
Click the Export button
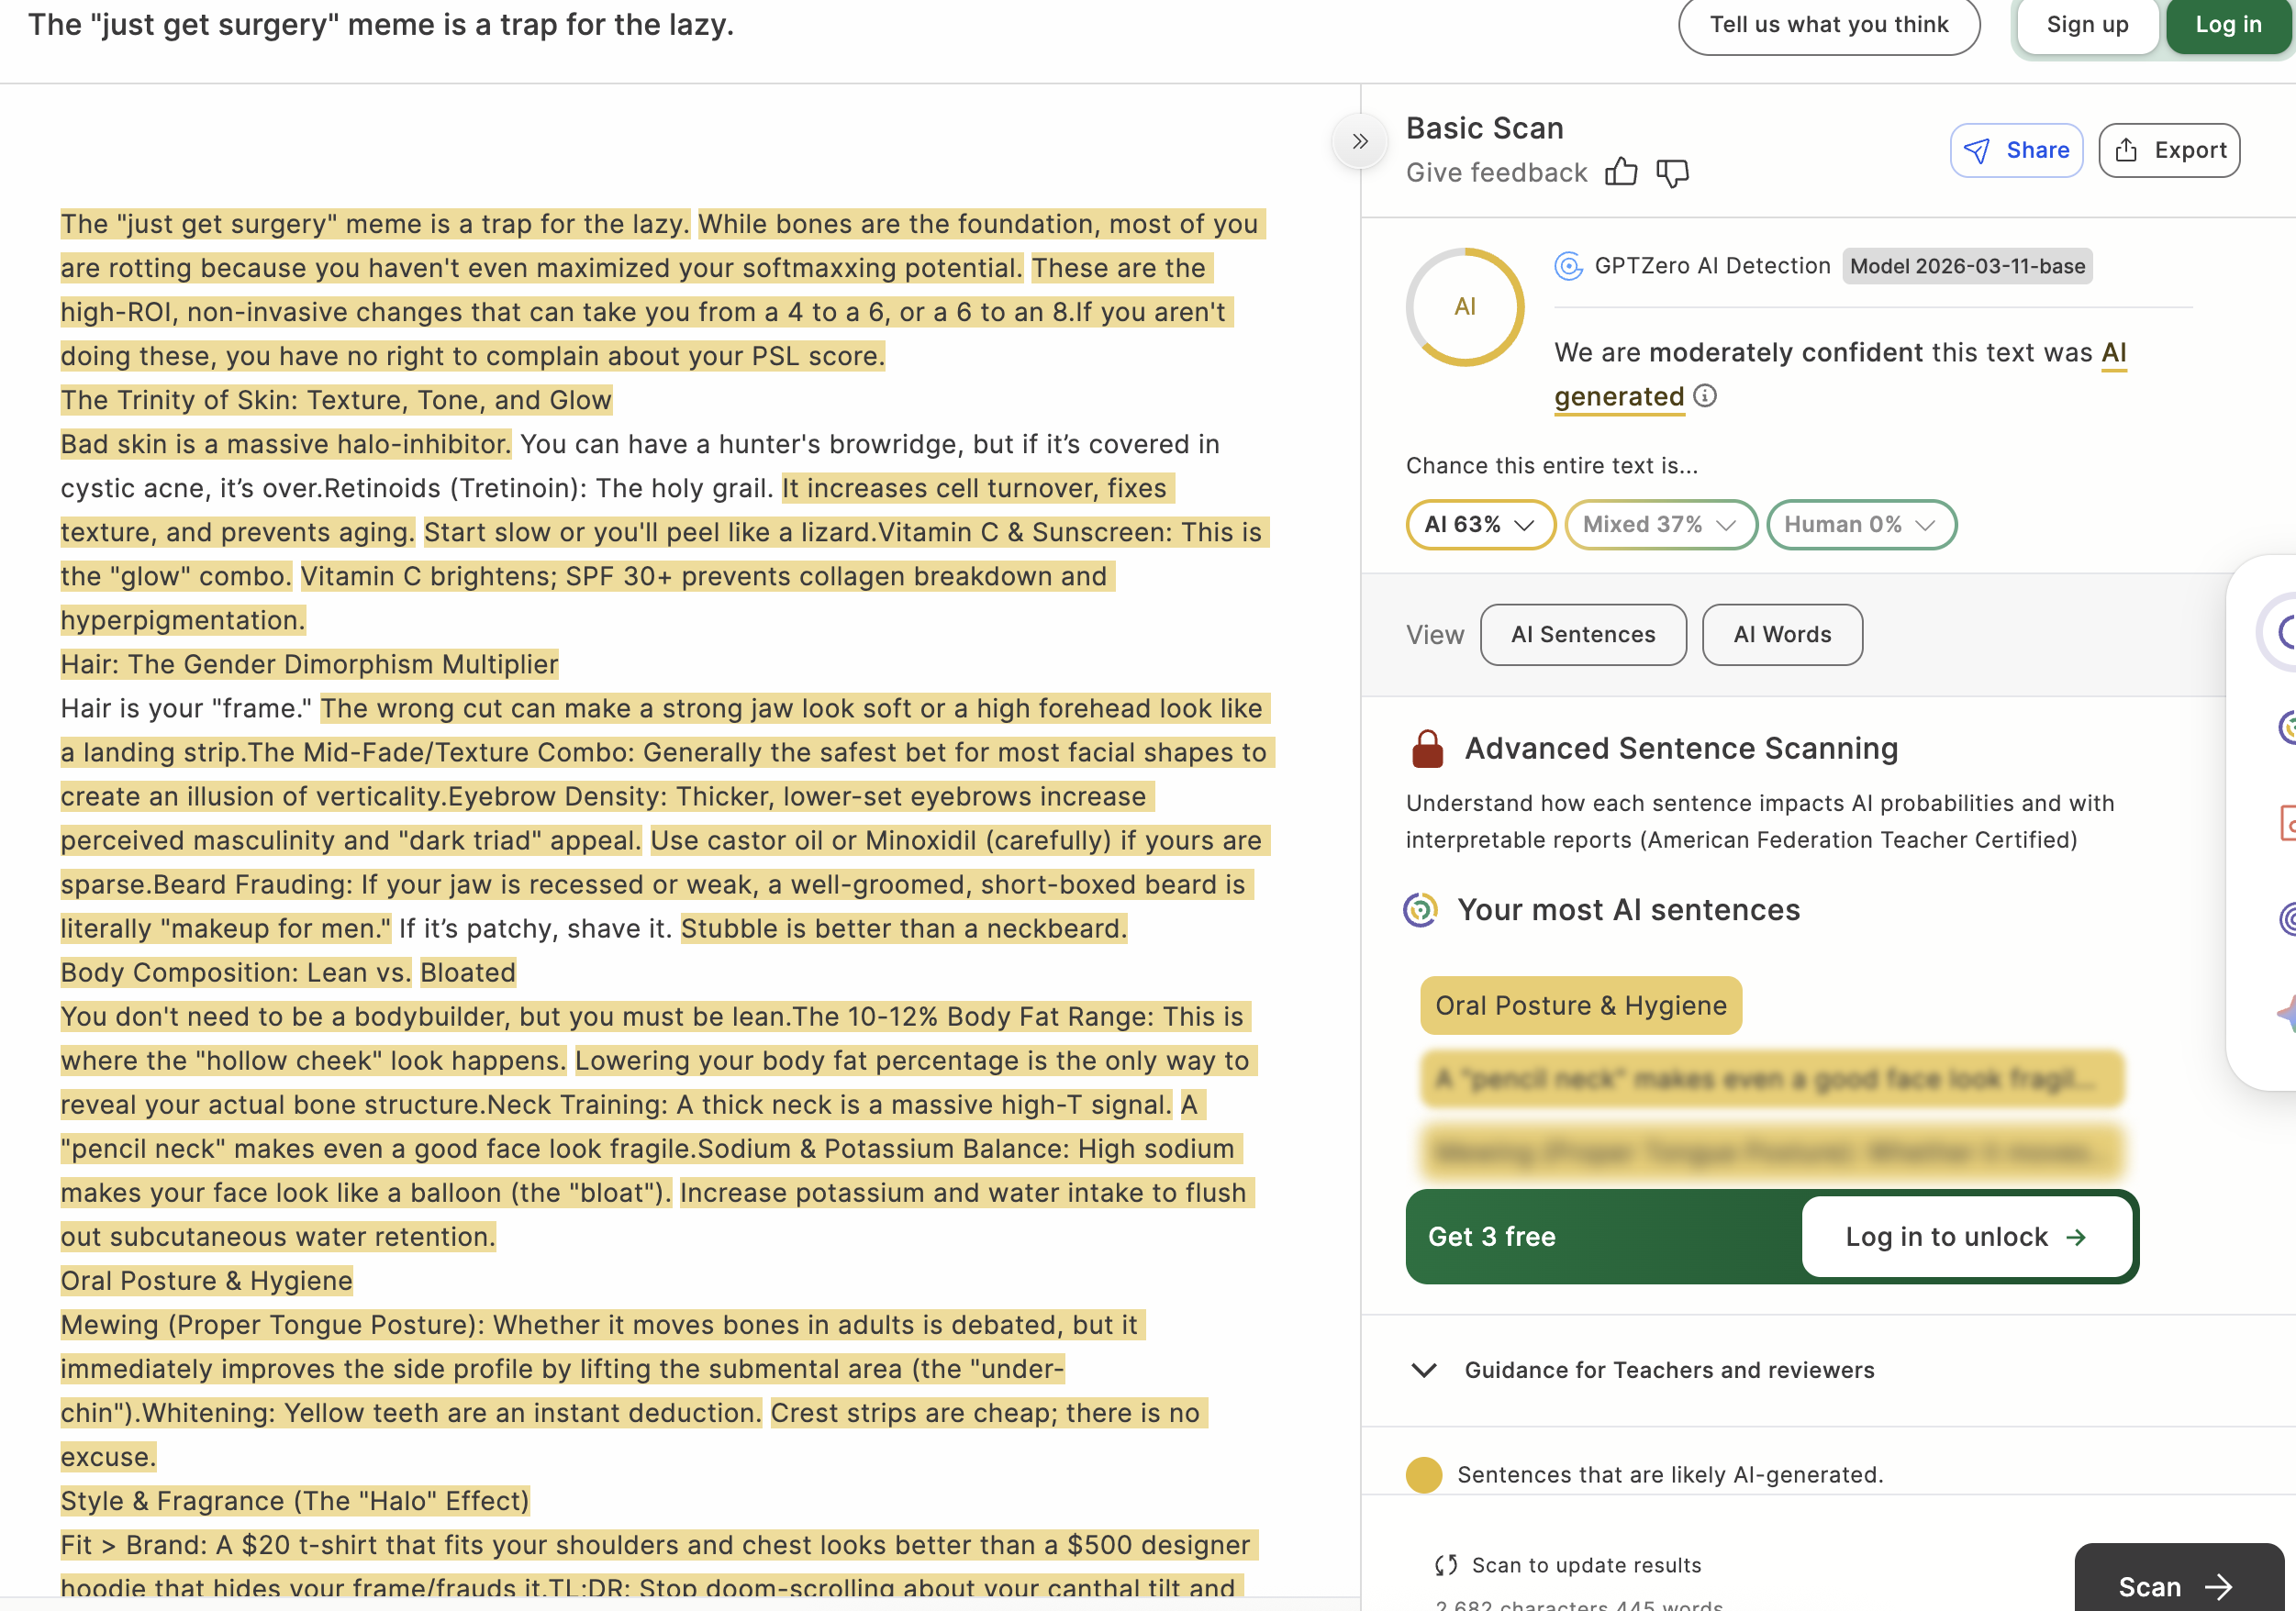coord(2168,150)
